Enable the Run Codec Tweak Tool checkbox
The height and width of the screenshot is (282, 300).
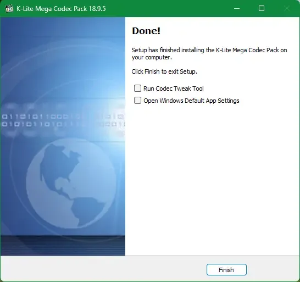pos(137,89)
